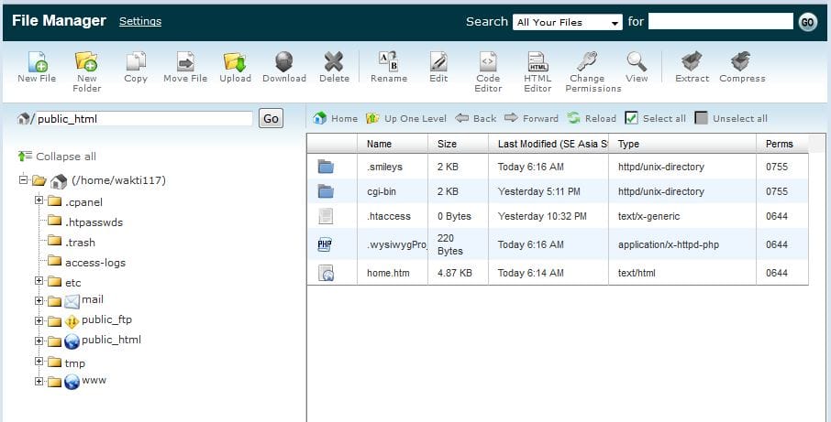Expand the www folder

[x=39, y=381]
